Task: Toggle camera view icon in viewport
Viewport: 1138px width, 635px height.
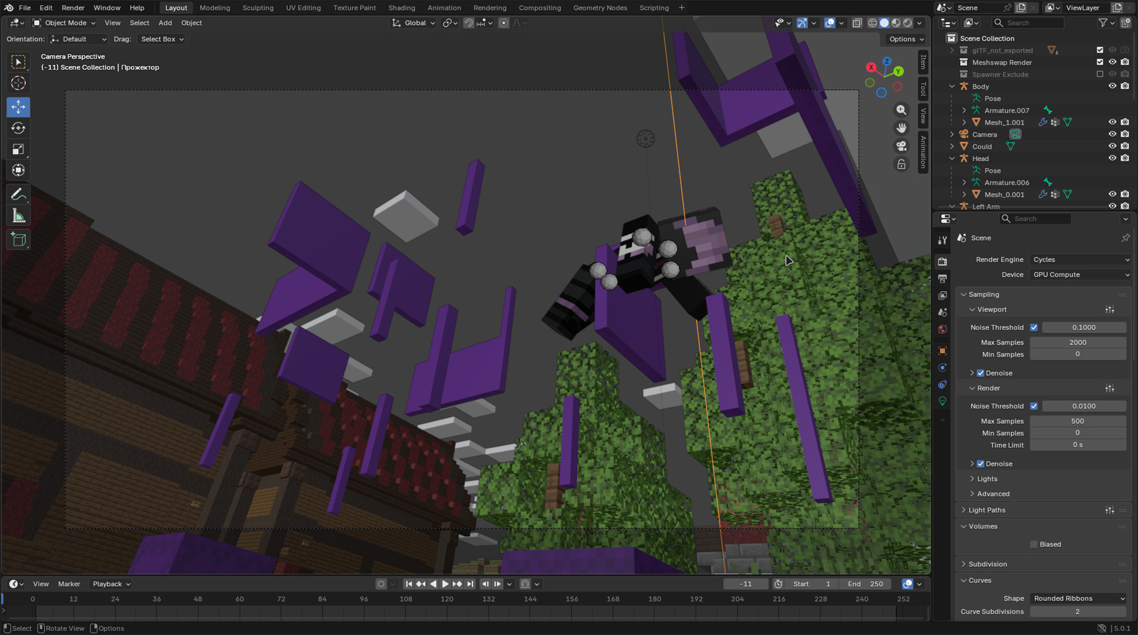Action: 901,146
